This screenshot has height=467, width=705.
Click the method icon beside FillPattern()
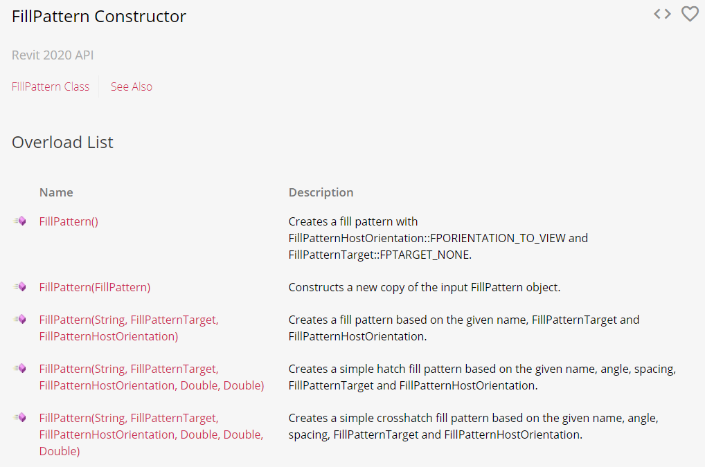click(x=20, y=221)
